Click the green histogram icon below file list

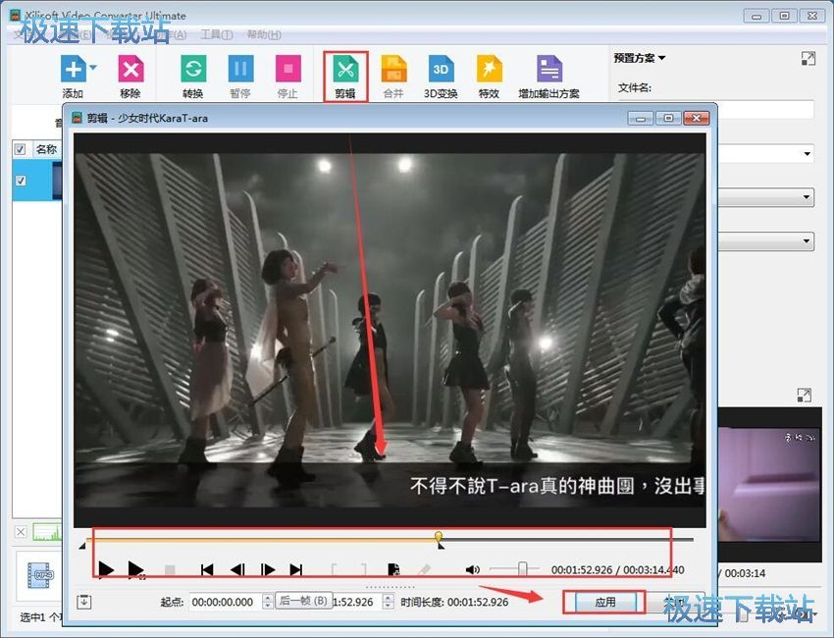tap(47, 532)
